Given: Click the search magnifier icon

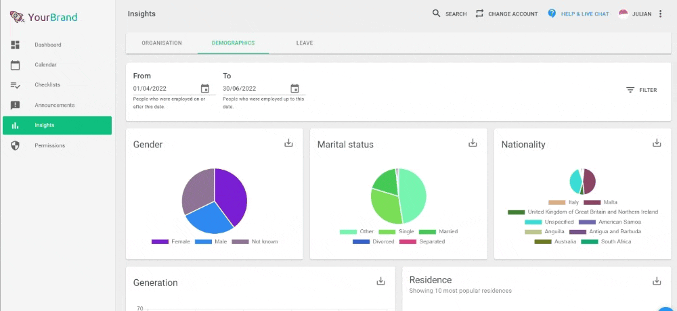Looking at the screenshot, I should (x=437, y=14).
